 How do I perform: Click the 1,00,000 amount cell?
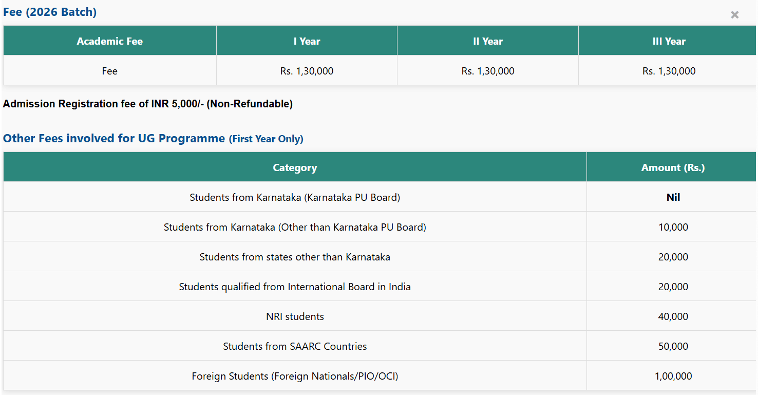click(673, 376)
